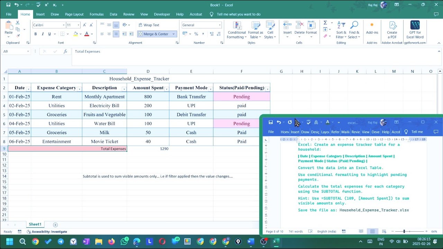
Task: Click the AutoSum sigma icon
Action: point(325,23)
